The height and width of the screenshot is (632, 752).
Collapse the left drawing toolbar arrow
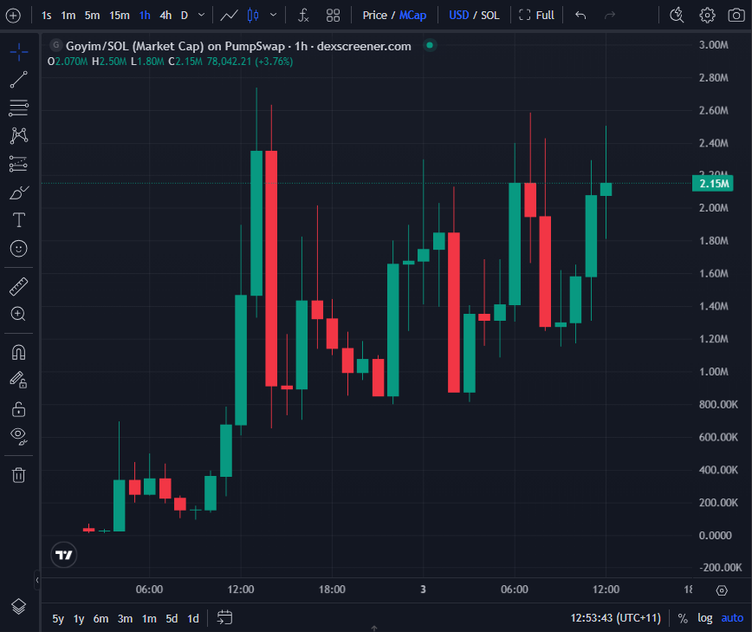click(37, 581)
